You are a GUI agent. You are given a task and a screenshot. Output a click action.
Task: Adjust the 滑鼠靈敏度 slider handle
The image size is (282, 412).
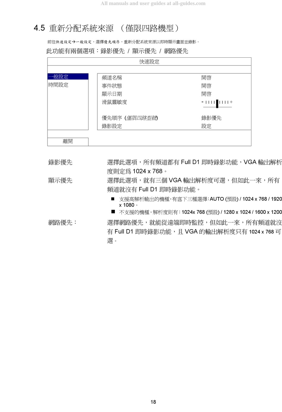click(x=217, y=103)
